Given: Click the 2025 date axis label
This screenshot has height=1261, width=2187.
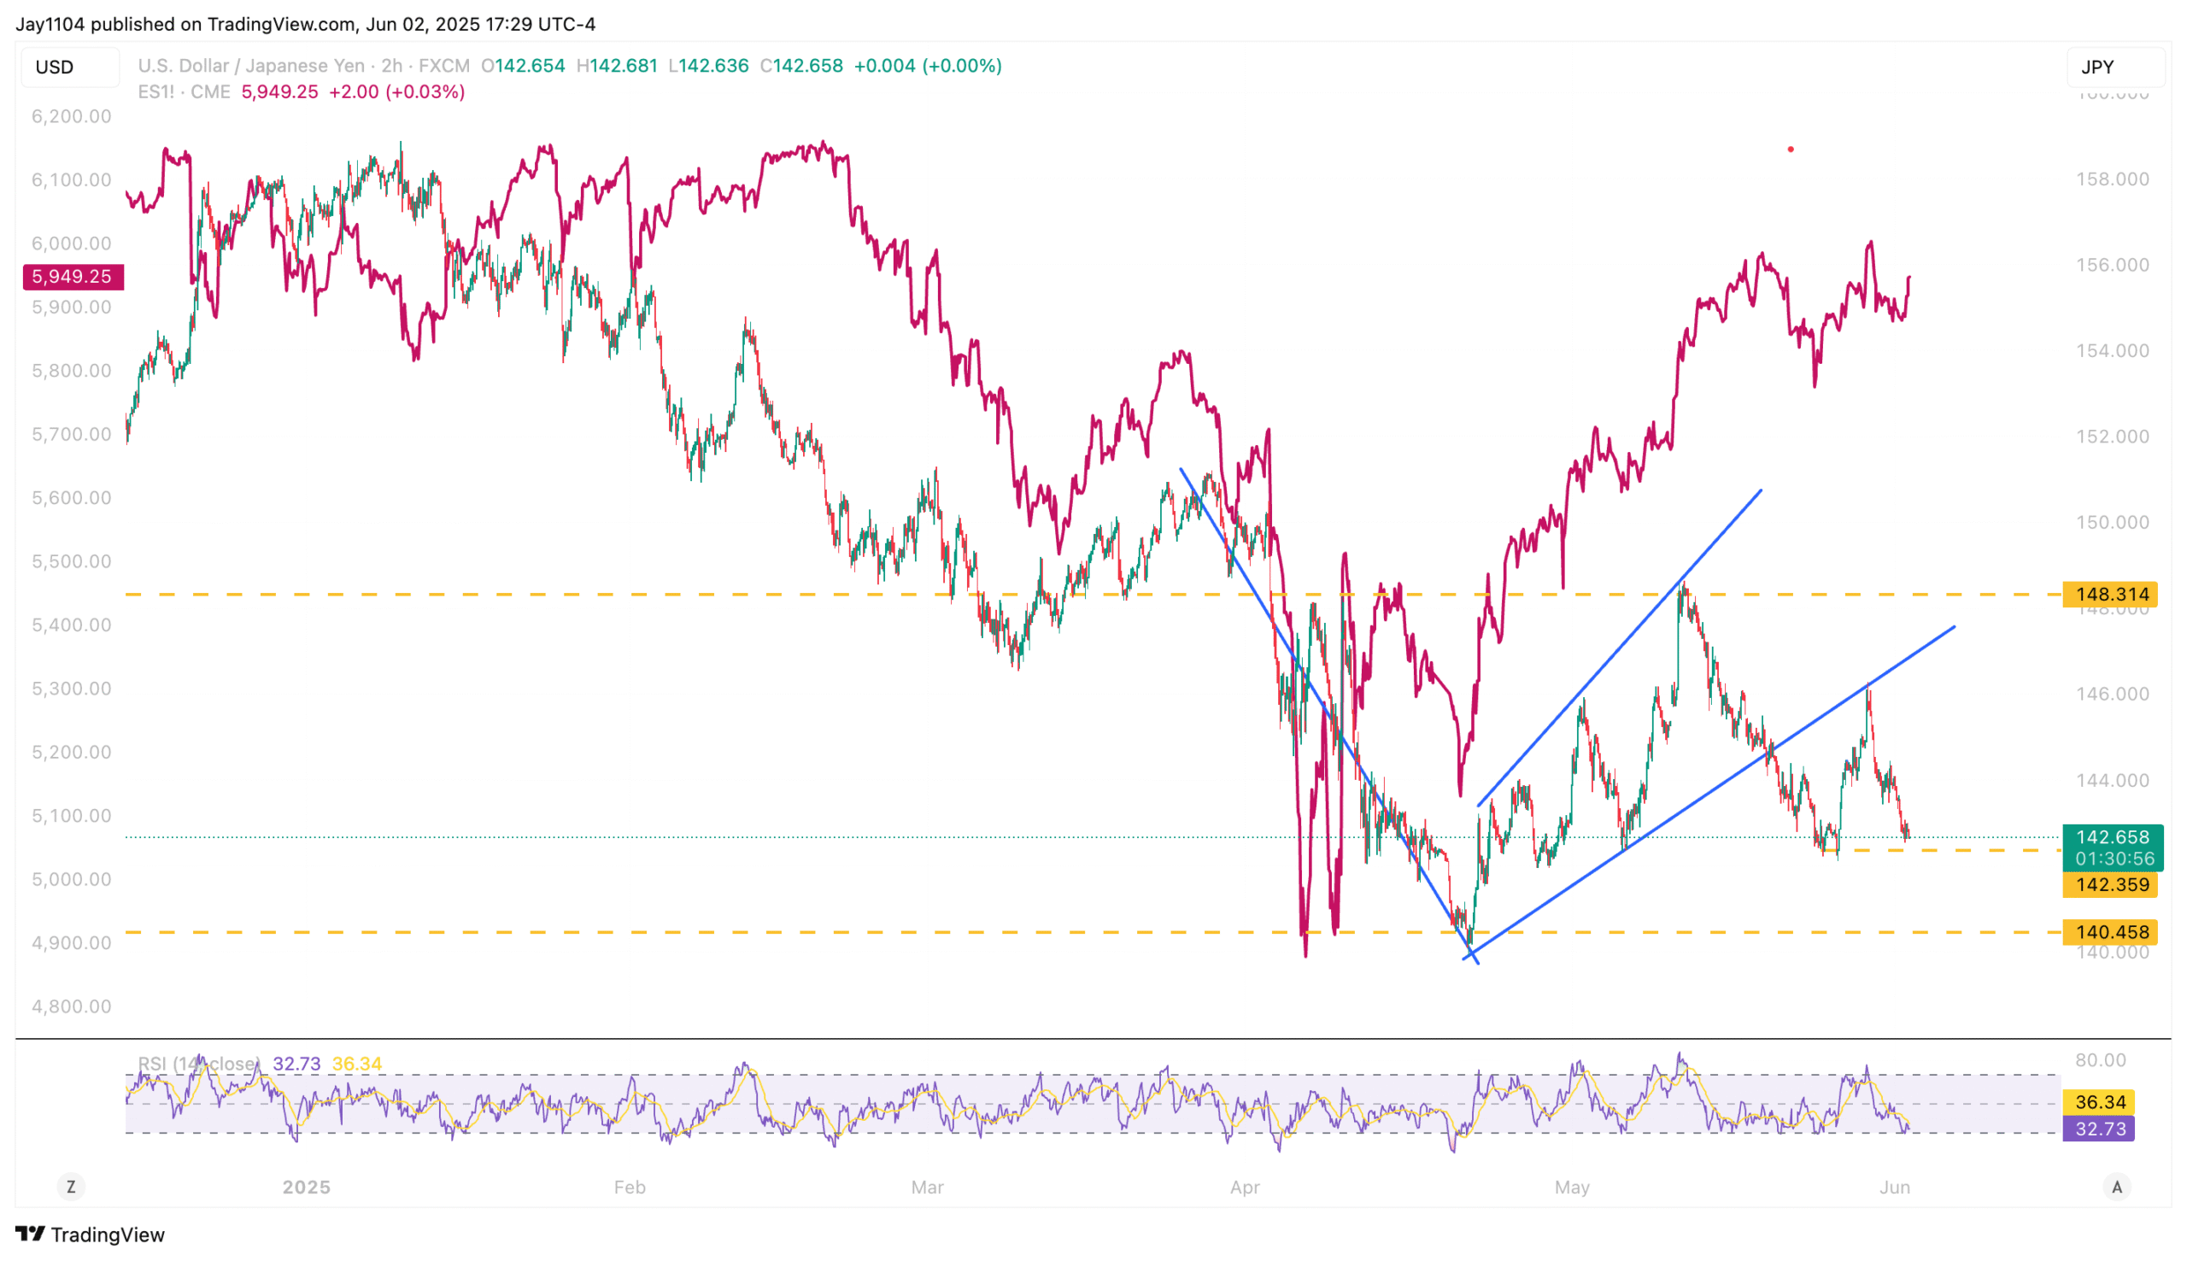Looking at the screenshot, I should point(307,1188).
